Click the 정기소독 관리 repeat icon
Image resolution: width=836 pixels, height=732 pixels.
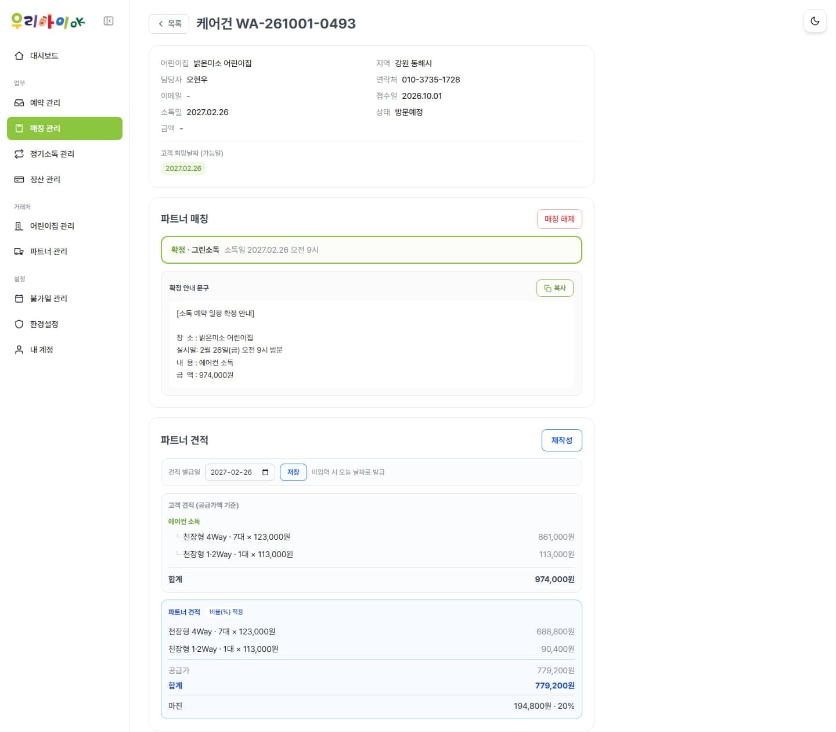(x=19, y=154)
